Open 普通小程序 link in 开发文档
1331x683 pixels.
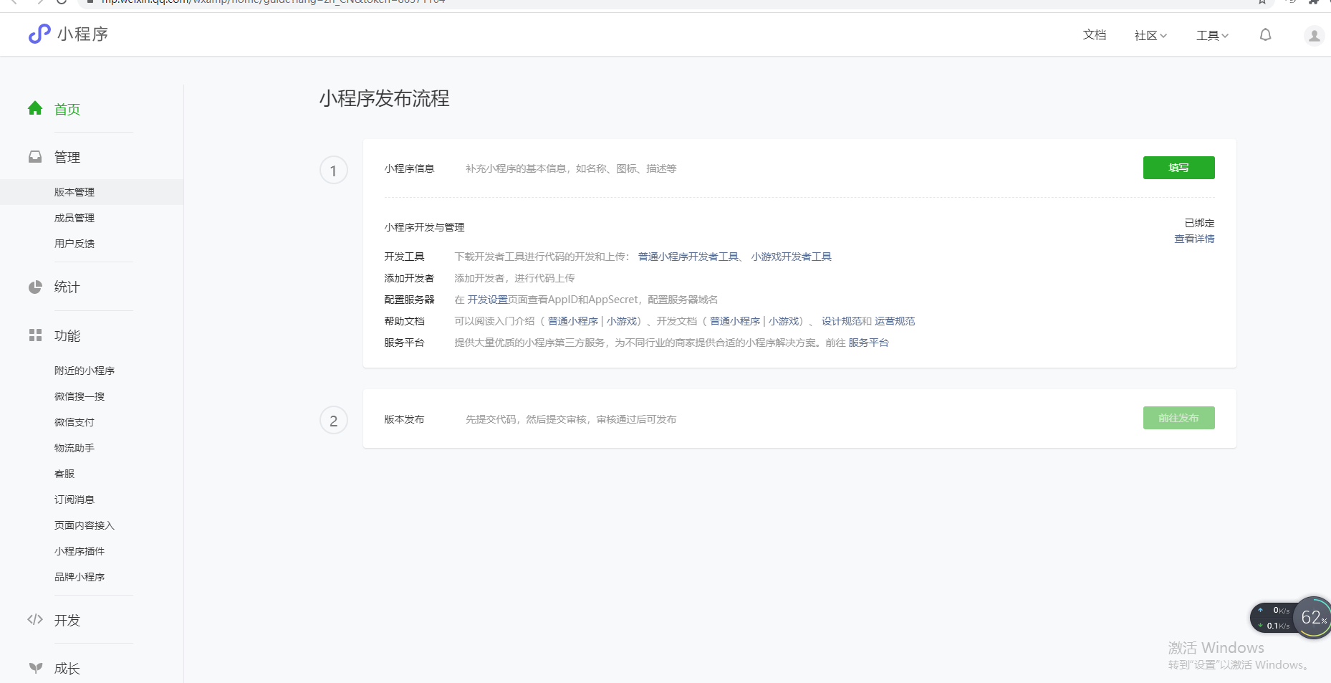click(x=735, y=321)
